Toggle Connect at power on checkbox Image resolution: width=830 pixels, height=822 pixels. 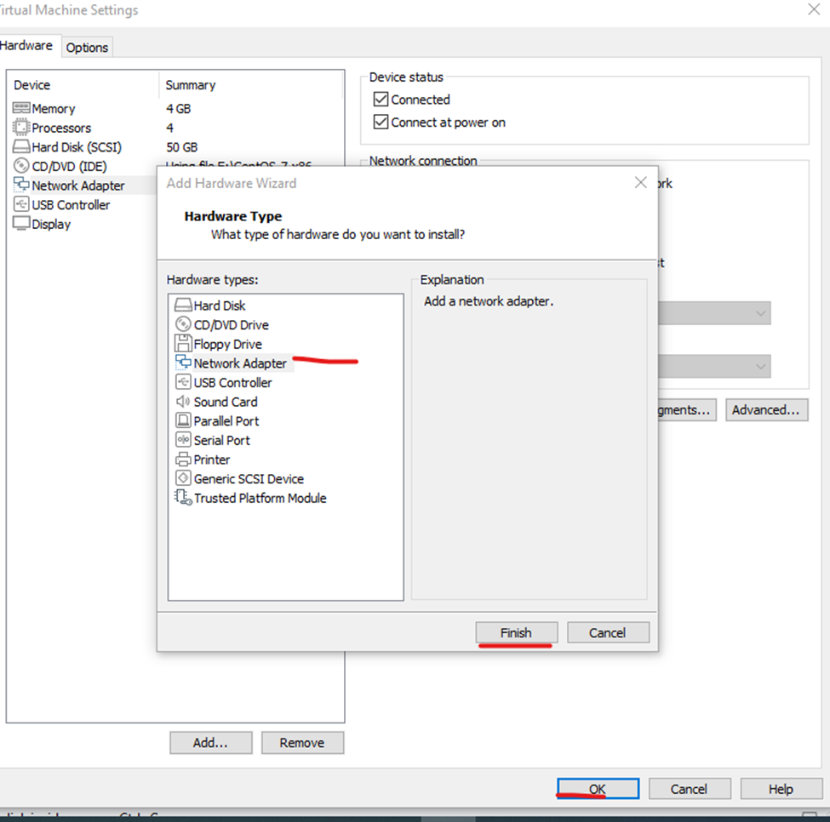pos(381,123)
